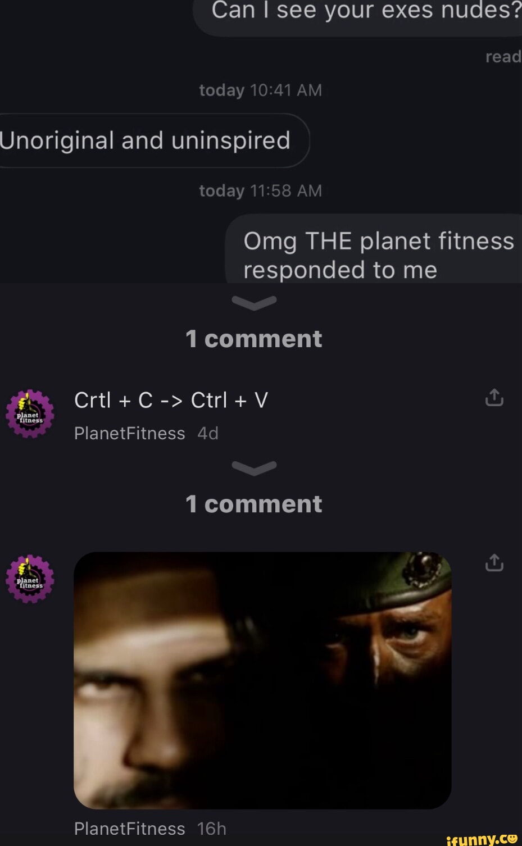Tap 'today 10:41 AM' timestamp
Screen dimensions: 522x846
point(261,90)
